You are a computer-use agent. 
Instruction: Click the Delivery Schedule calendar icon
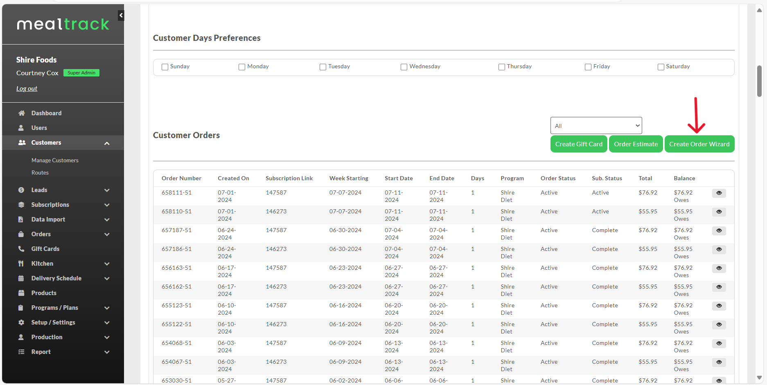coord(21,278)
